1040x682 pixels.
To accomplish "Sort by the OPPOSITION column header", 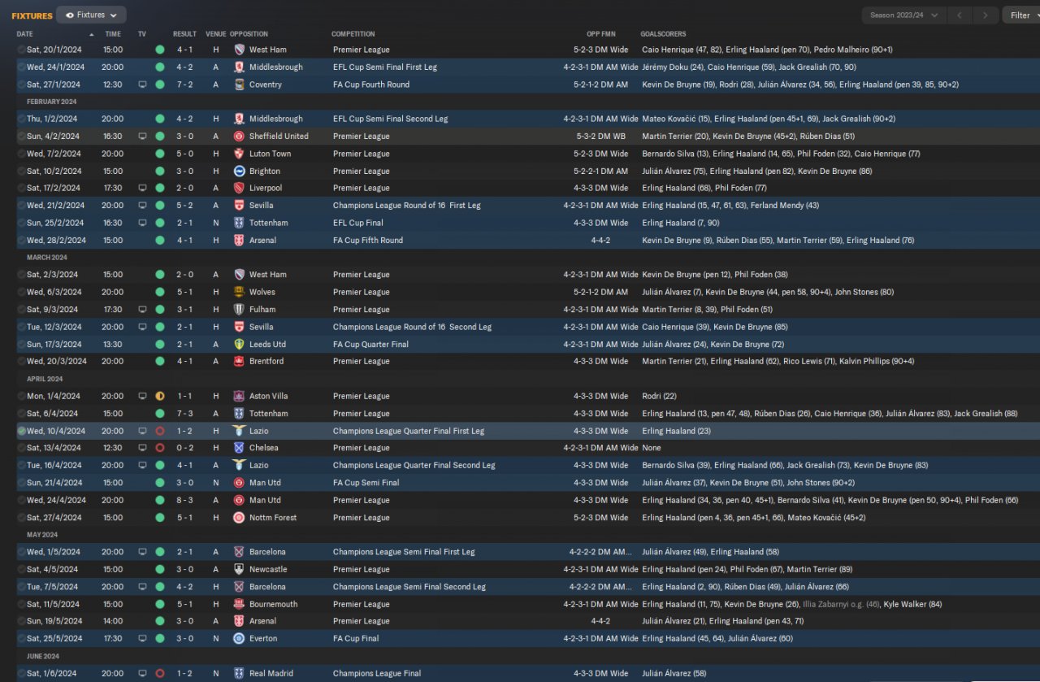I will [x=249, y=34].
